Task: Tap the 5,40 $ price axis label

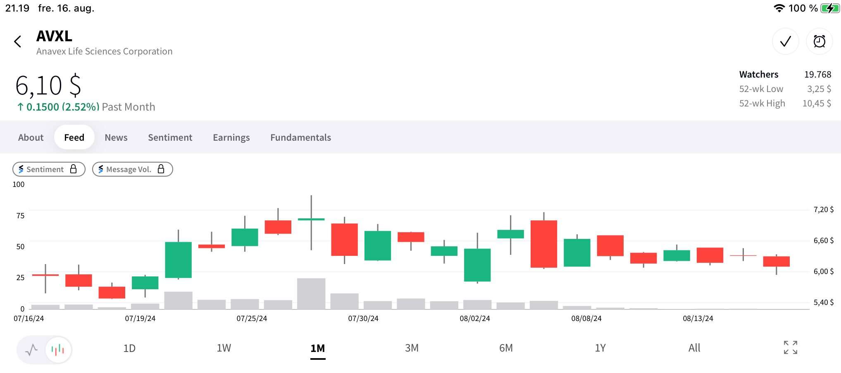Action: (x=824, y=302)
